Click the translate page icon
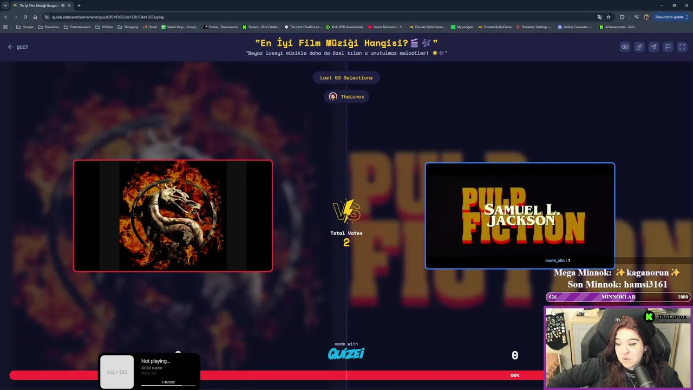The image size is (693, 390). pyautogui.click(x=599, y=17)
